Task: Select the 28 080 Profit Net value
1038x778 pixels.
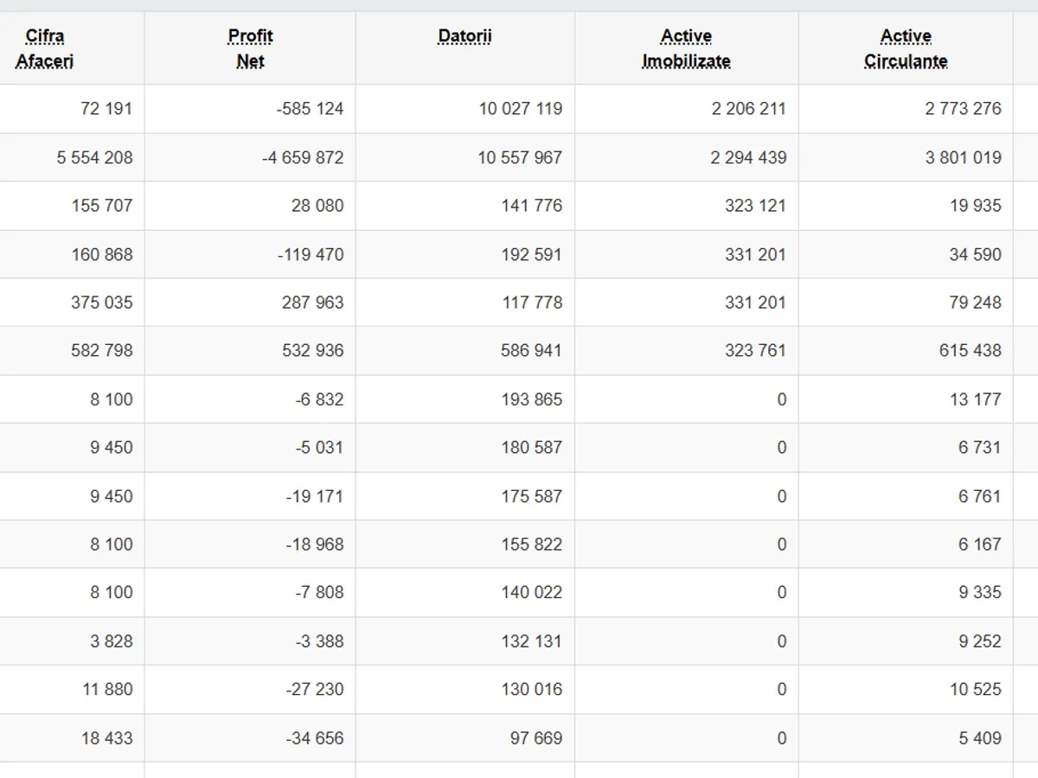Action: tap(317, 206)
